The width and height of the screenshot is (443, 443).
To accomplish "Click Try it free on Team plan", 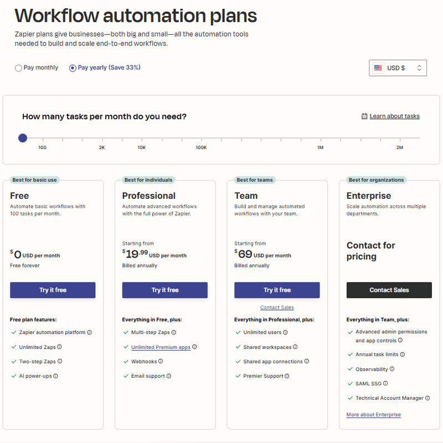I will pyautogui.click(x=277, y=290).
